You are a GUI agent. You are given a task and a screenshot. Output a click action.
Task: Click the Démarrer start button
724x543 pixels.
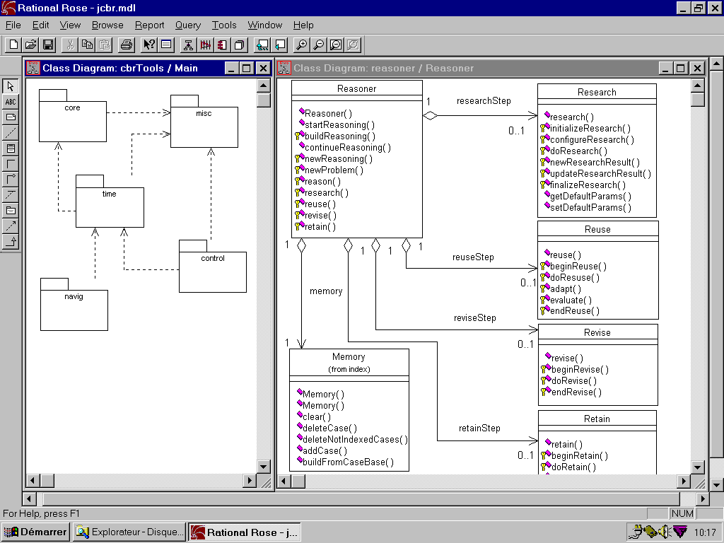pyautogui.click(x=35, y=532)
